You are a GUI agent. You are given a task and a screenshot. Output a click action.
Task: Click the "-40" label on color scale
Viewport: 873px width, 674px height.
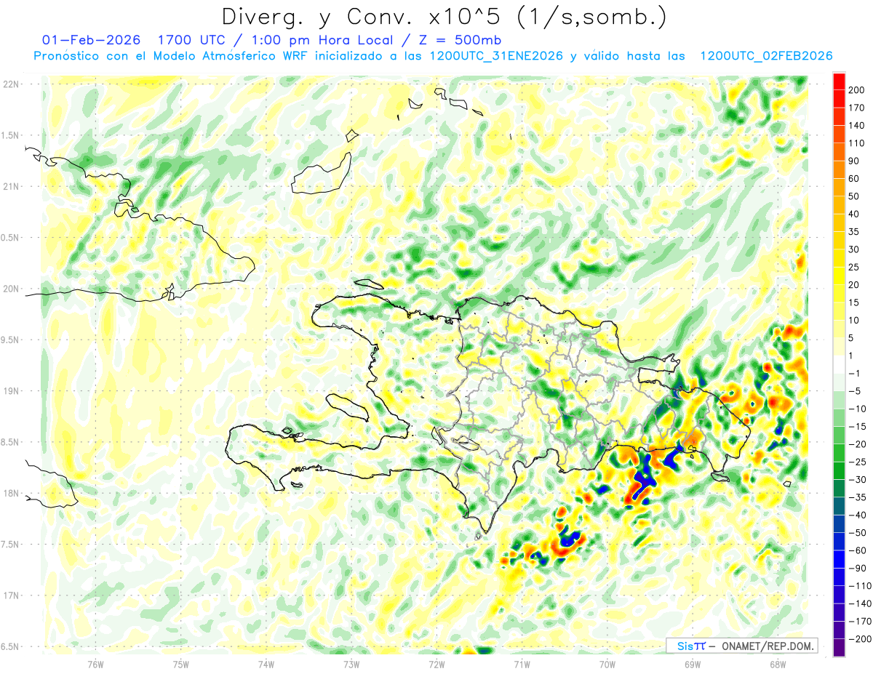(857, 515)
